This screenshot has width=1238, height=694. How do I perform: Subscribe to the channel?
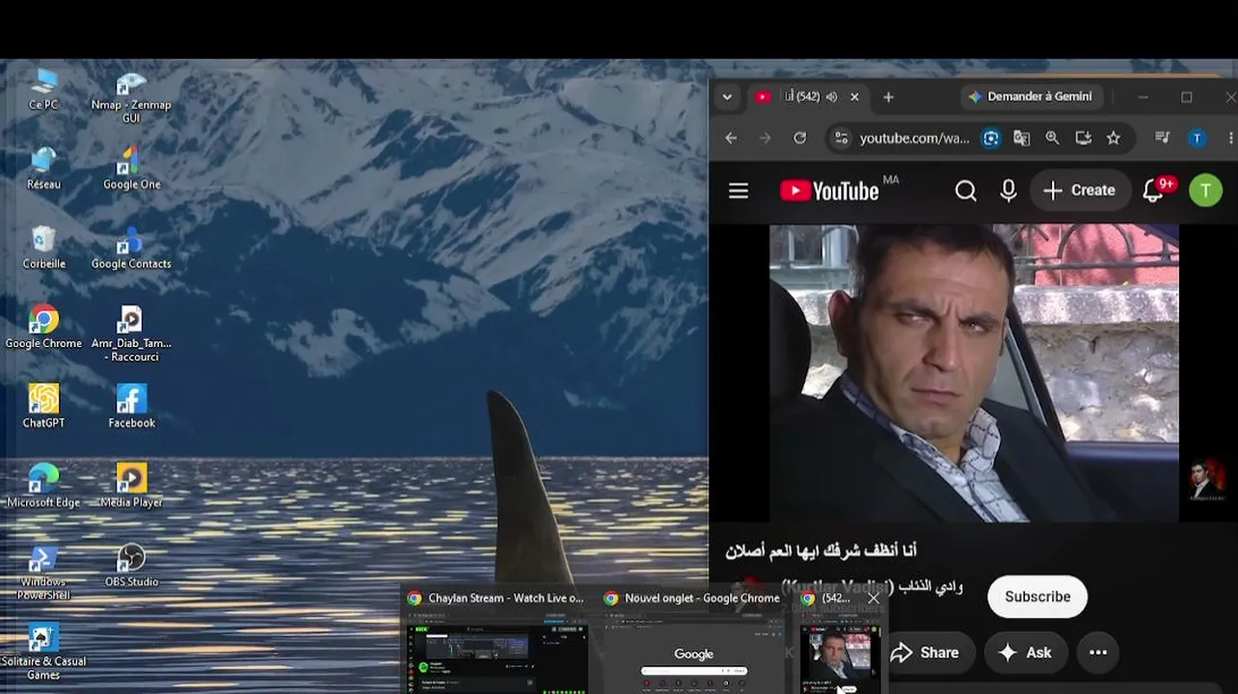click(1037, 597)
